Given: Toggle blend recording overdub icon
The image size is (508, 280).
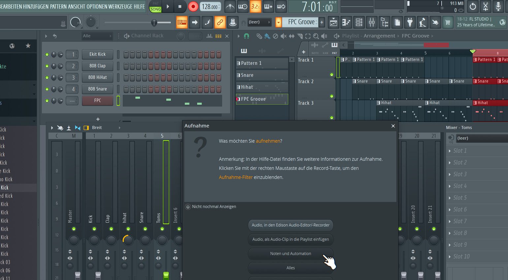Looking at the screenshot, I should [x=268, y=7].
